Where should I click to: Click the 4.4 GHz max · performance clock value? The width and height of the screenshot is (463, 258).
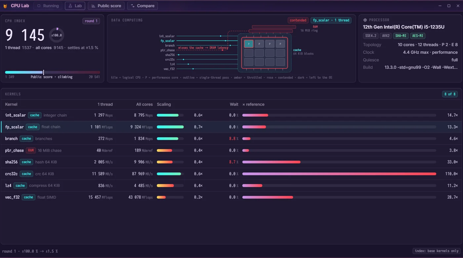pos(430,52)
